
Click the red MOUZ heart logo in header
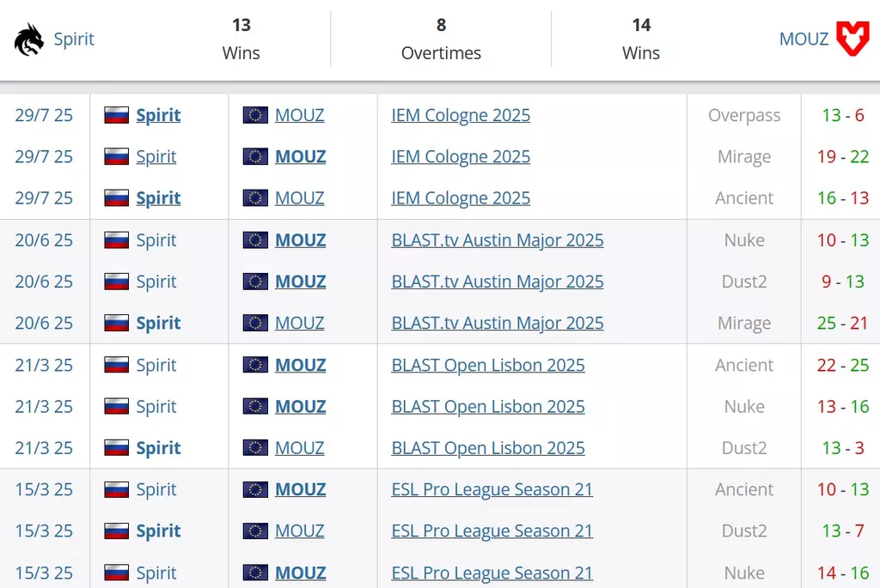852,39
